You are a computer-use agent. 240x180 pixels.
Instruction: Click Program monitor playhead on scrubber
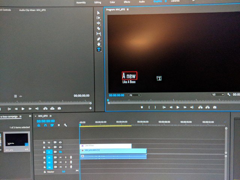pos(108,100)
